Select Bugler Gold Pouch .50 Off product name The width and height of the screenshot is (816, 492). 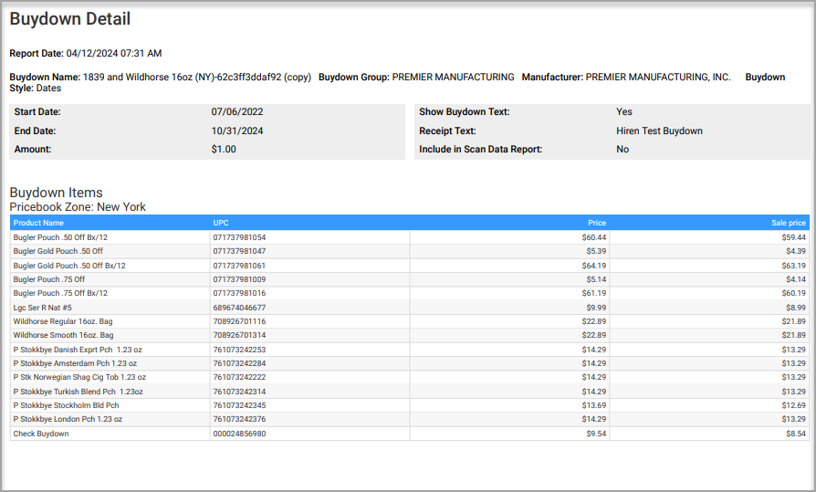click(58, 251)
